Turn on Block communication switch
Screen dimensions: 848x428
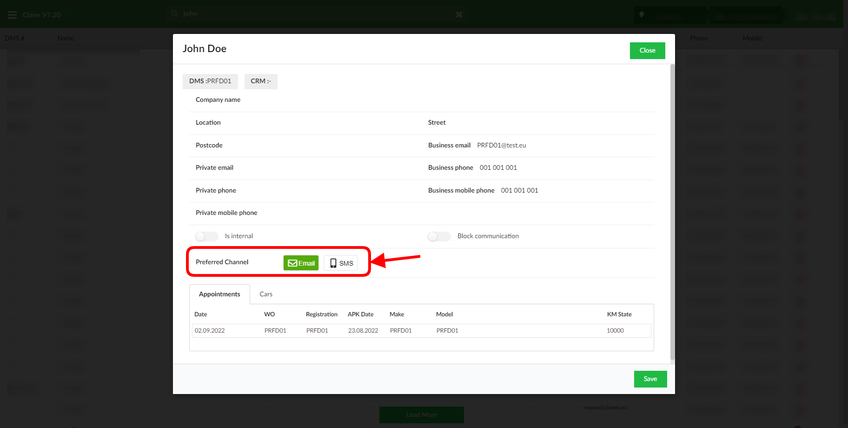(x=439, y=236)
